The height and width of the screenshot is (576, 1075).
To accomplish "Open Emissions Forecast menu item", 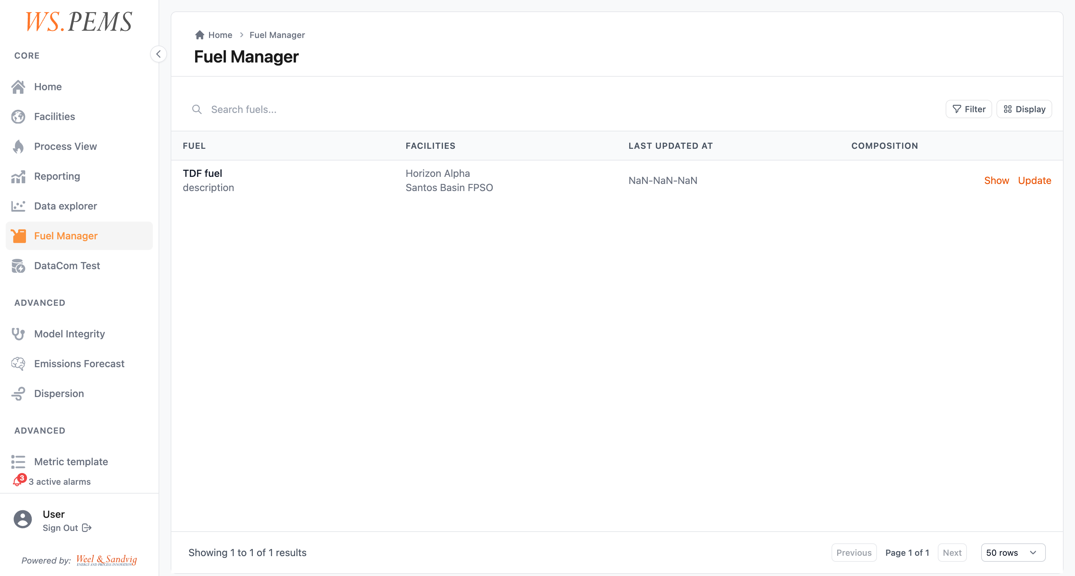I will click(79, 364).
